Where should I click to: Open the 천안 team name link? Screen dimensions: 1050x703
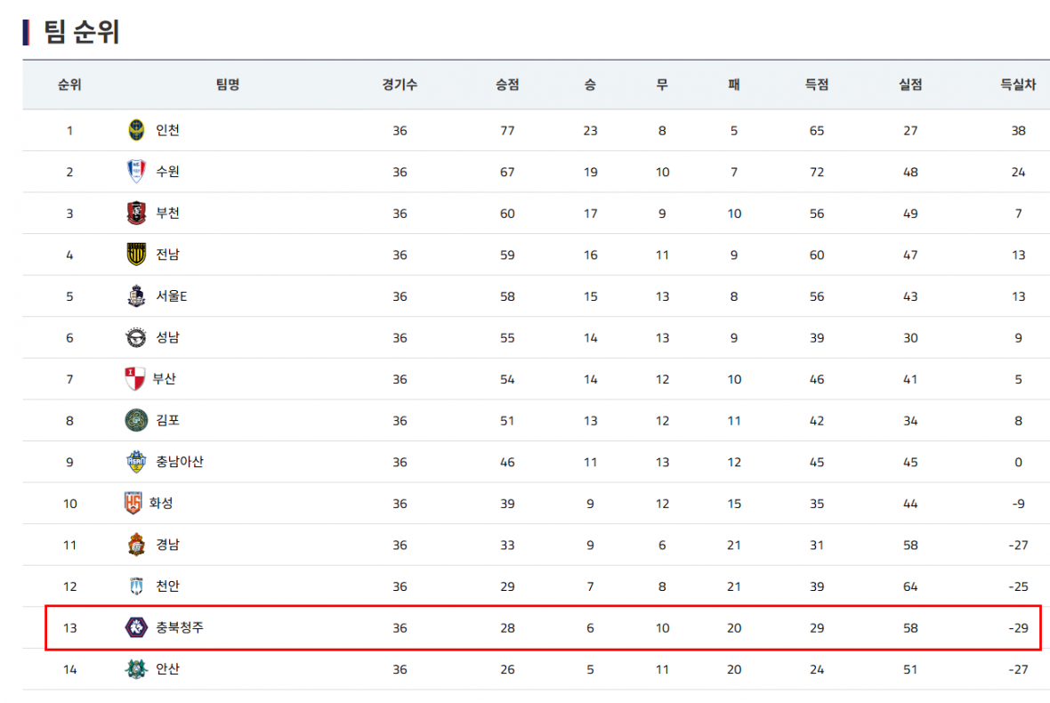(x=167, y=586)
